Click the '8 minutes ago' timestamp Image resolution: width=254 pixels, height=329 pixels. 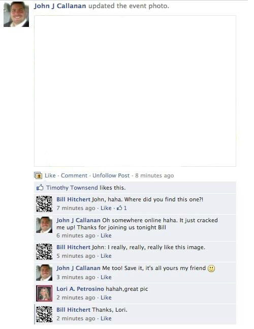coord(154,175)
